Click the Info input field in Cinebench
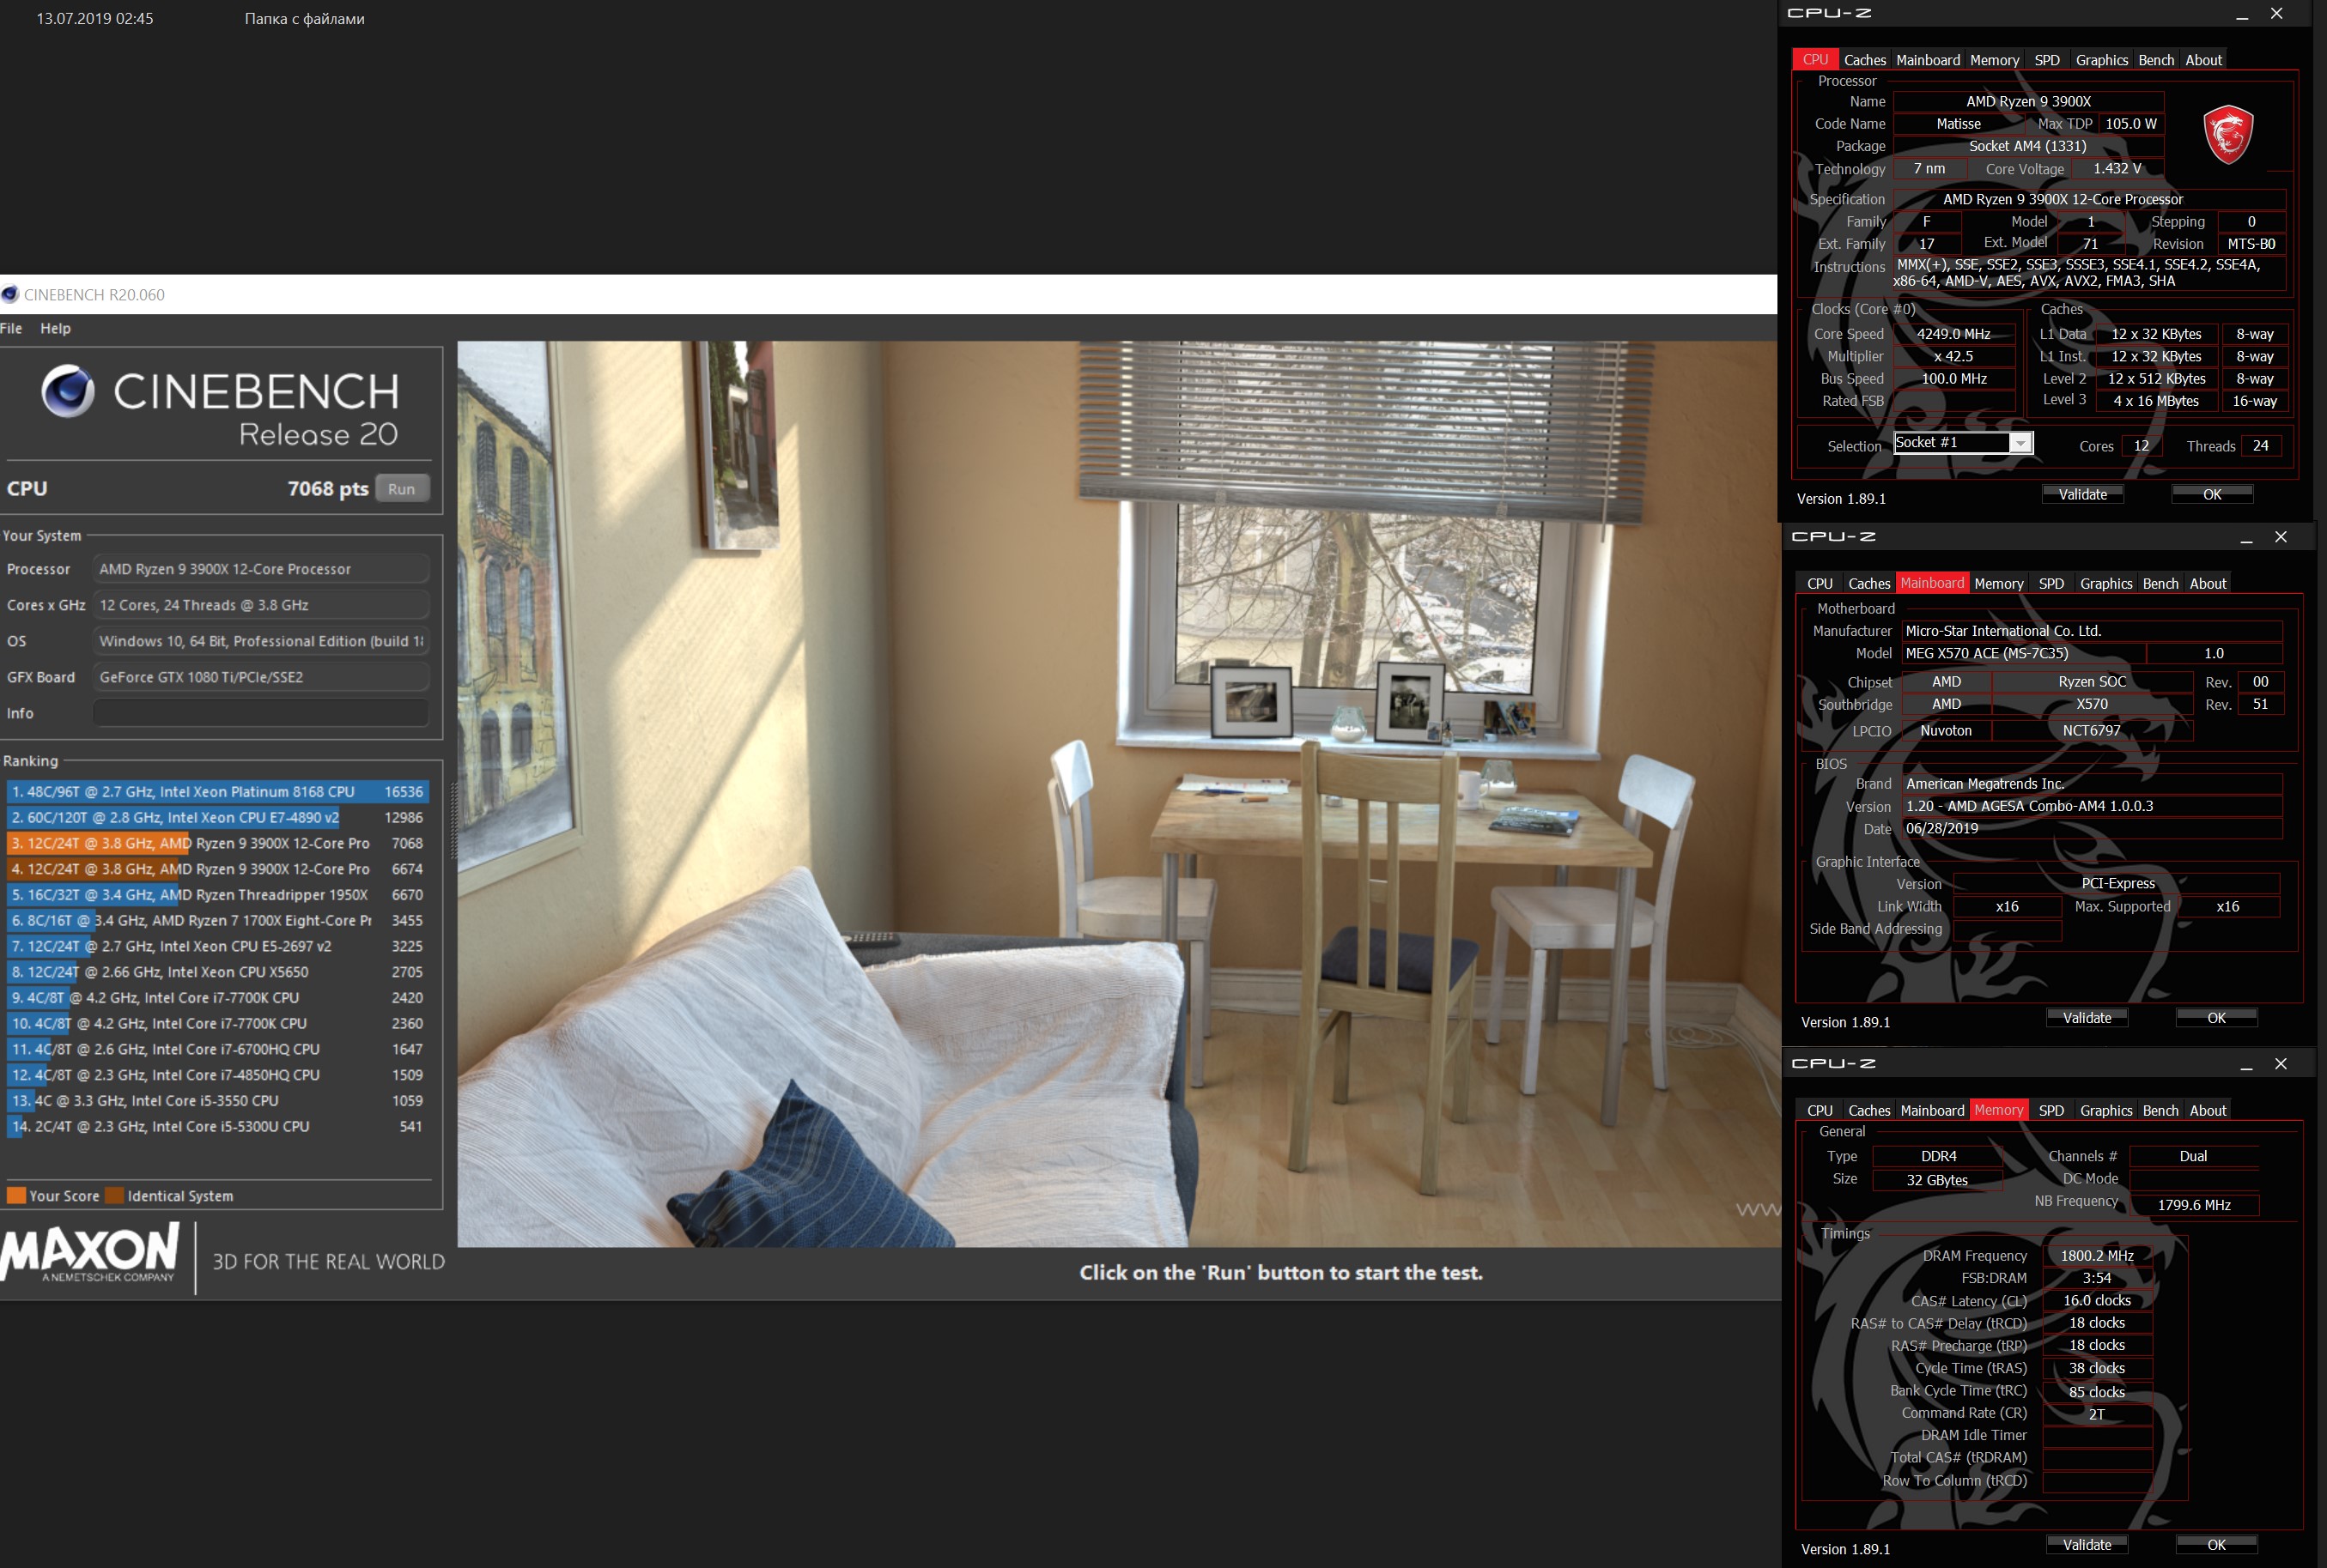The width and height of the screenshot is (2327, 1568). pos(261,713)
